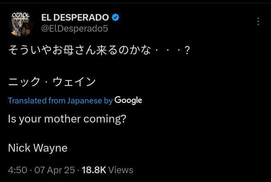Open the @ElDesperado5 handle link
The image size is (271, 182).
click(x=75, y=28)
